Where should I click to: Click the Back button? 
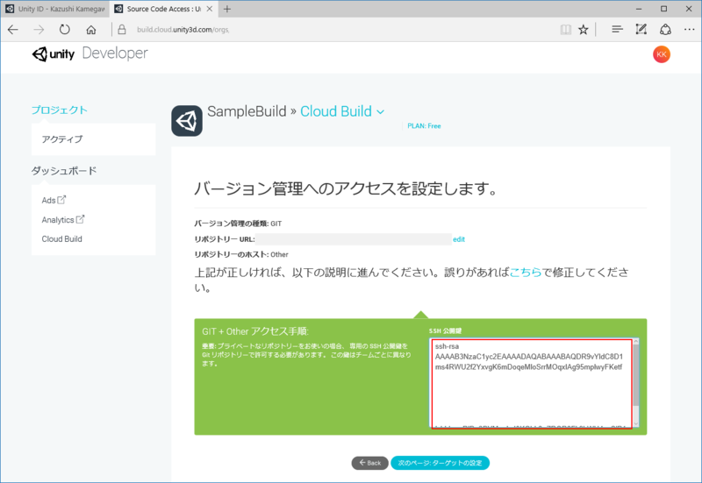369,463
